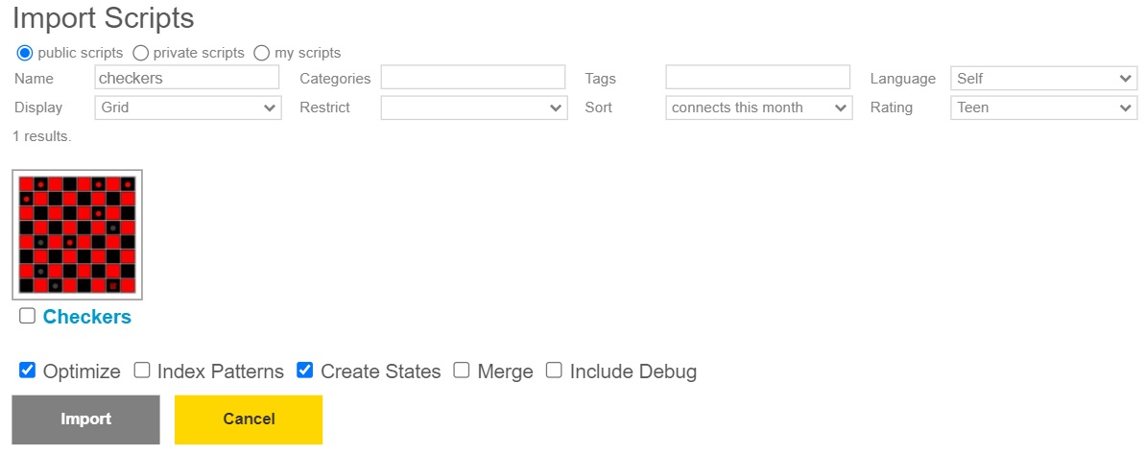Open the Language dropdown set to Self

pyautogui.click(x=1043, y=79)
